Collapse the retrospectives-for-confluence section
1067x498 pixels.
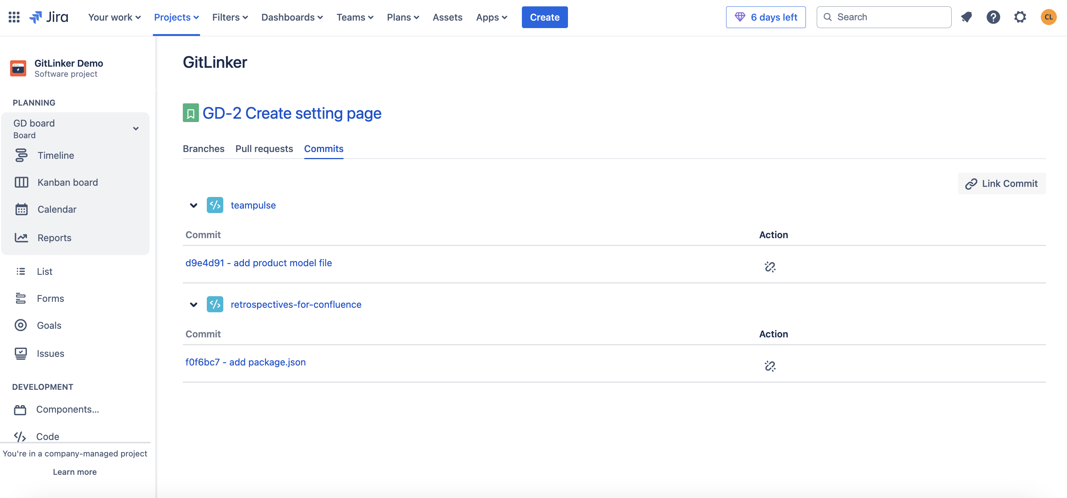[x=193, y=305]
